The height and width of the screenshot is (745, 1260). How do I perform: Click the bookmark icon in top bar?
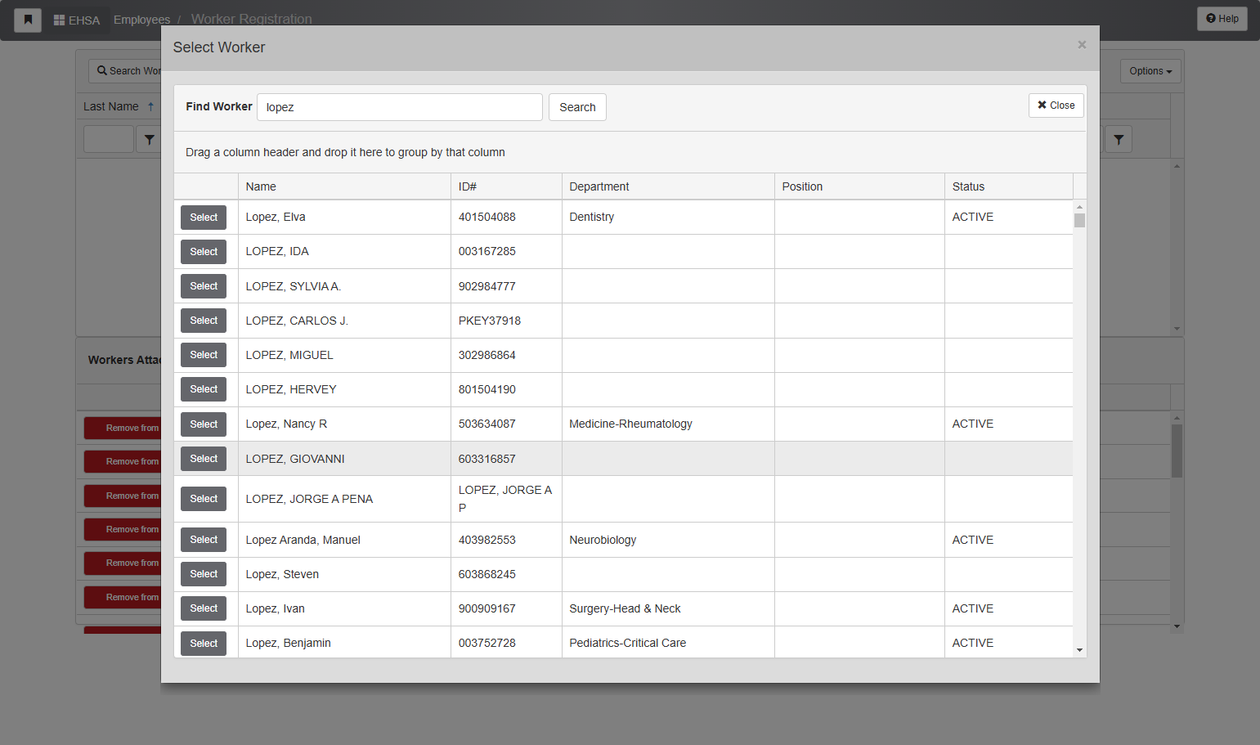coord(28,20)
